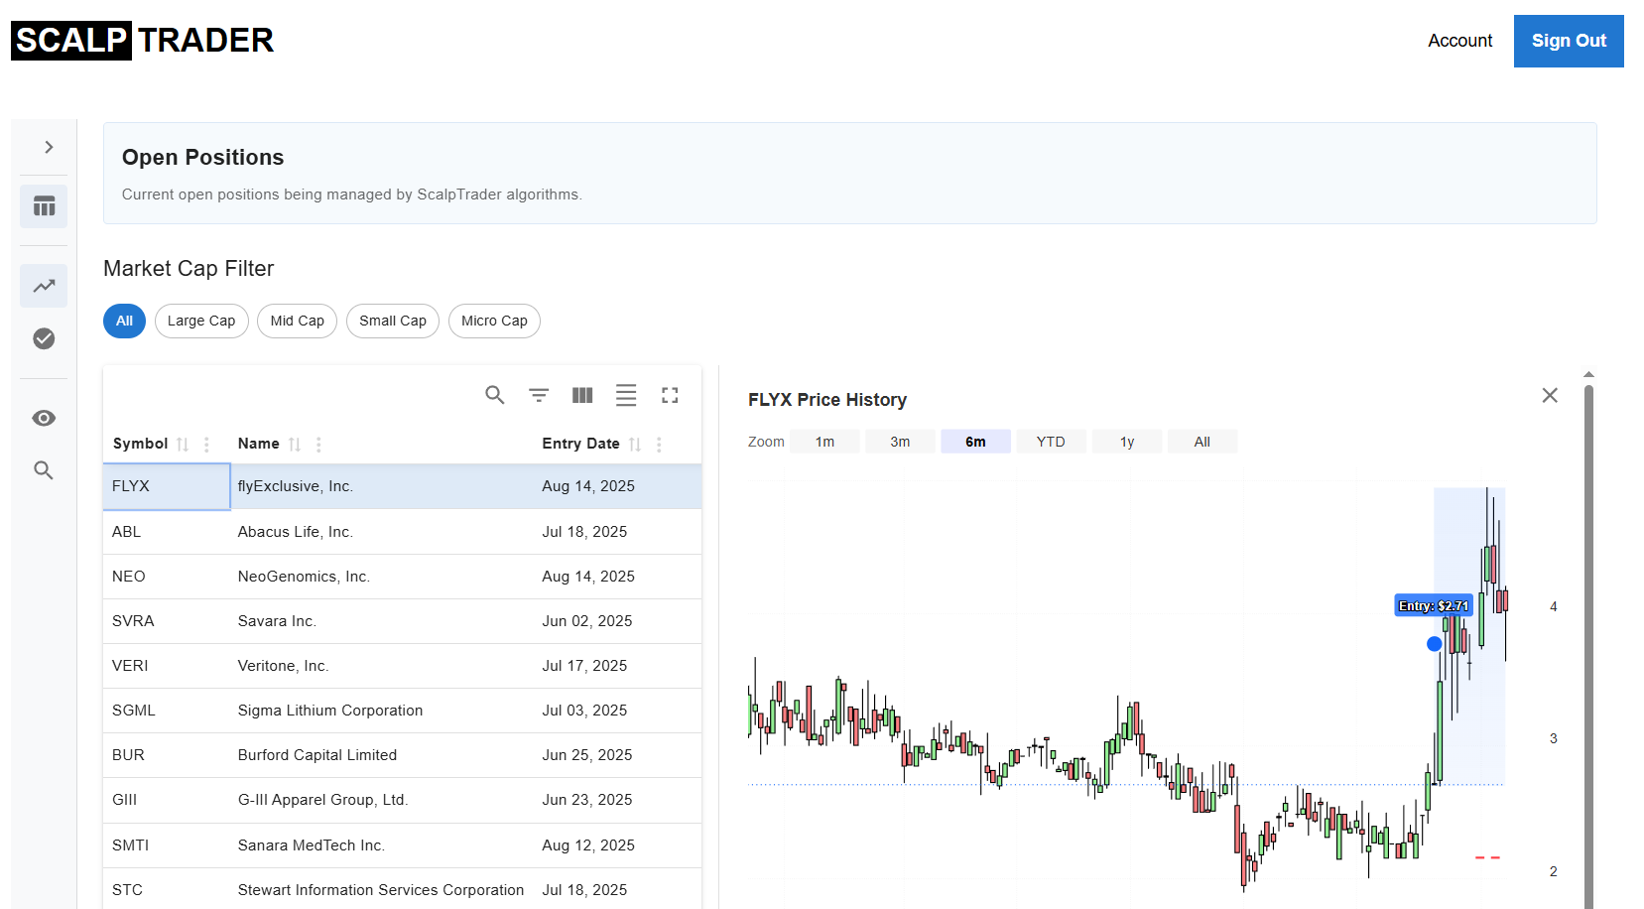The height and width of the screenshot is (909, 1644).
Task: Select the Micro Cap filter chip
Action: (494, 321)
